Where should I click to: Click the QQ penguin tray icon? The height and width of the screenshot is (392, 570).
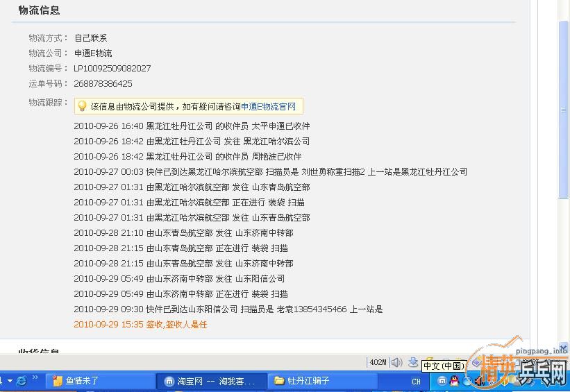[x=455, y=381]
